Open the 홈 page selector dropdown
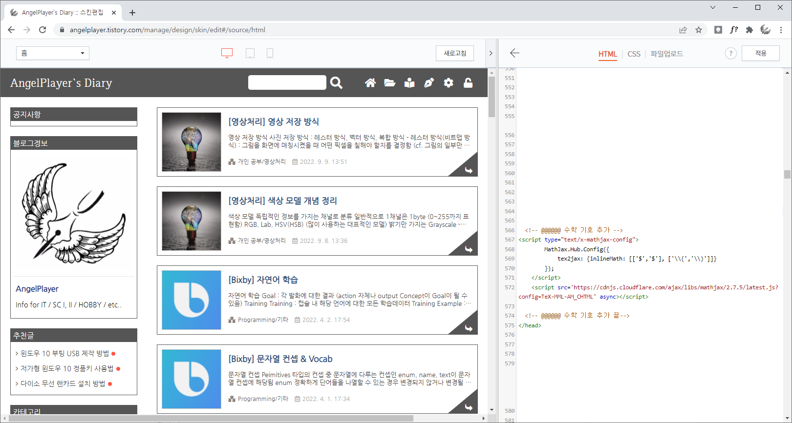Screen dimensions: 792x423 point(53,53)
